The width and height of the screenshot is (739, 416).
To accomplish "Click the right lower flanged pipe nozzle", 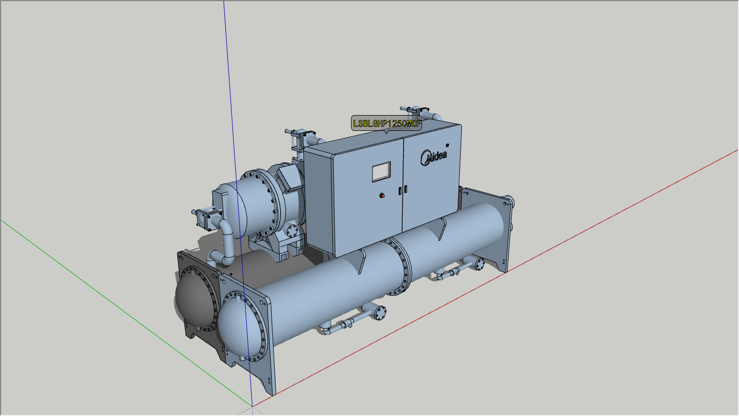I will pos(479,263).
